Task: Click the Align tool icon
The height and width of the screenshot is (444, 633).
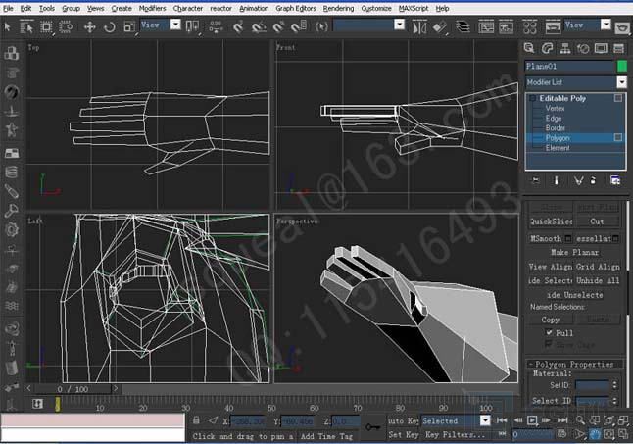Action: 440,27
